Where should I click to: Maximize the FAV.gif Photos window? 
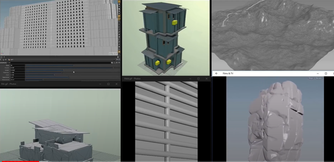pos(108,84)
